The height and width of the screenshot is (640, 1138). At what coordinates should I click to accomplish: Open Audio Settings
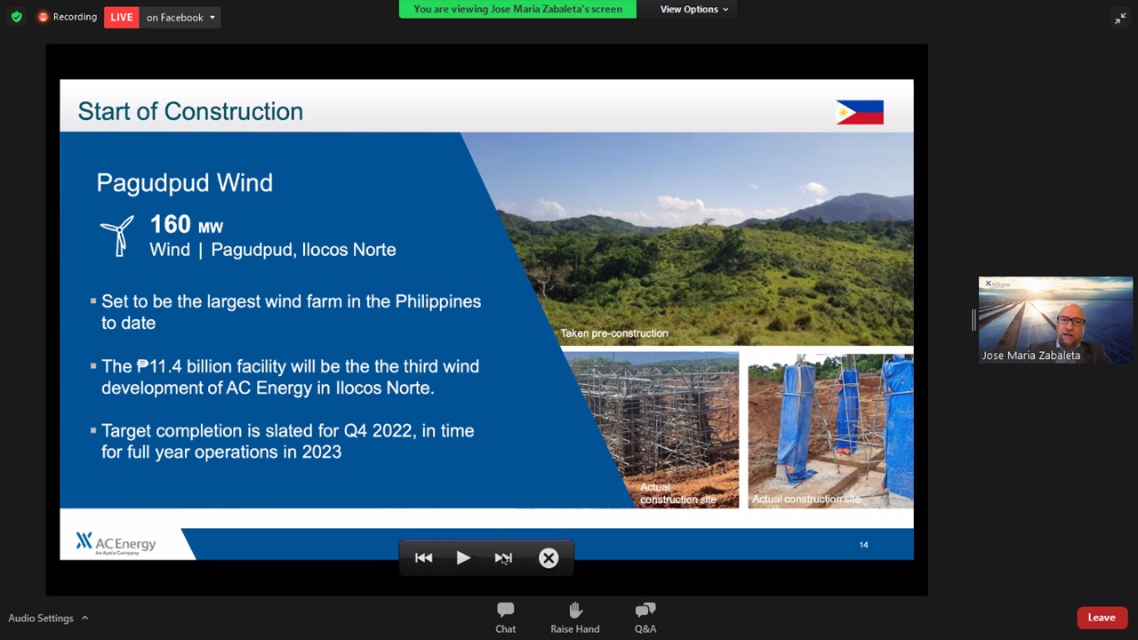(x=41, y=618)
